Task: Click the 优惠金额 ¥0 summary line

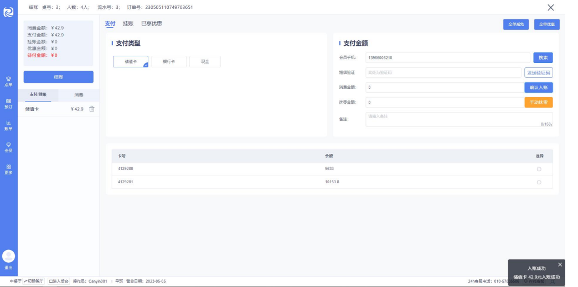Action: coord(43,48)
